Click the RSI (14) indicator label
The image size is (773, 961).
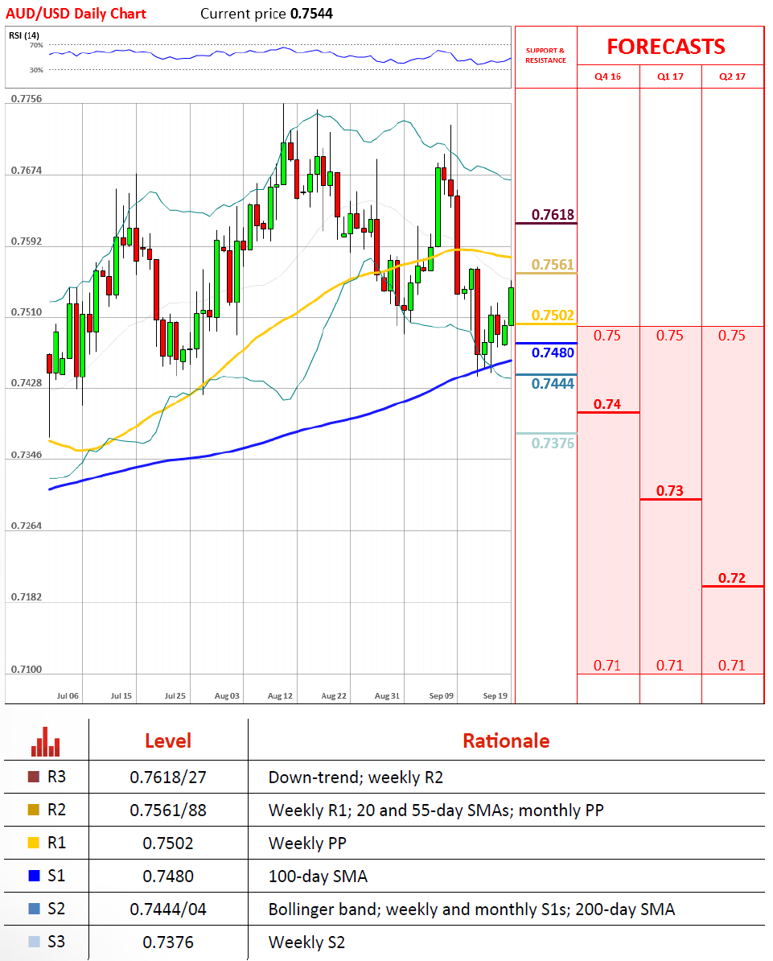(x=24, y=35)
